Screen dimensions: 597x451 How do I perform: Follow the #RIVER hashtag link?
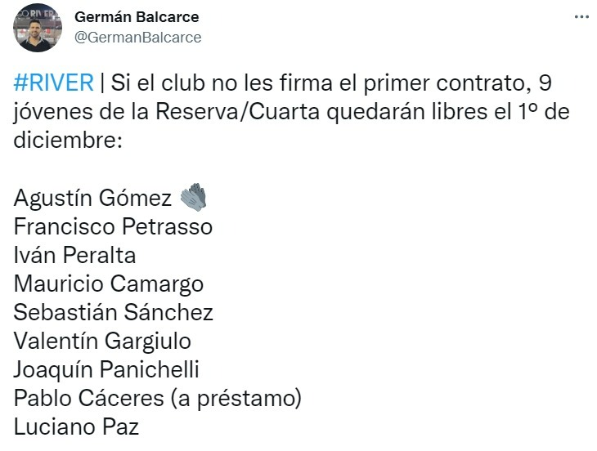(x=53, y=83)
